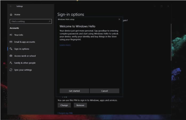Click the Home house icon
186x120 pixels.
click(x=11, y=15)
